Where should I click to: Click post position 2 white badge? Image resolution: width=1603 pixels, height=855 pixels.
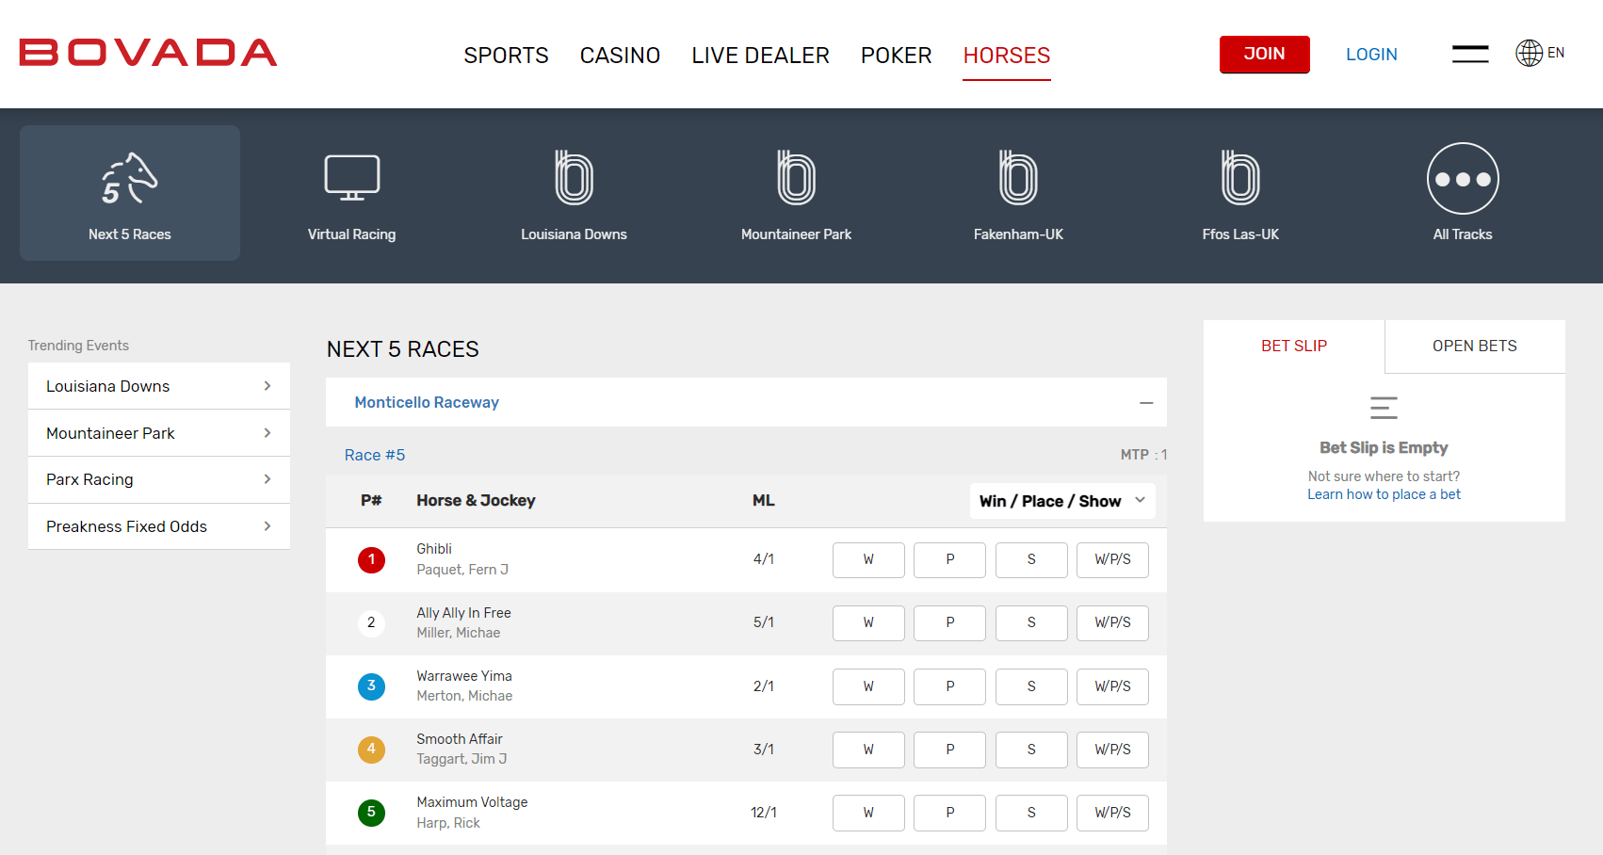371,623
